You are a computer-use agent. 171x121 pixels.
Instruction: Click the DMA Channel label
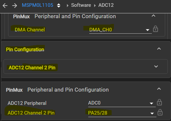point(30,30)
